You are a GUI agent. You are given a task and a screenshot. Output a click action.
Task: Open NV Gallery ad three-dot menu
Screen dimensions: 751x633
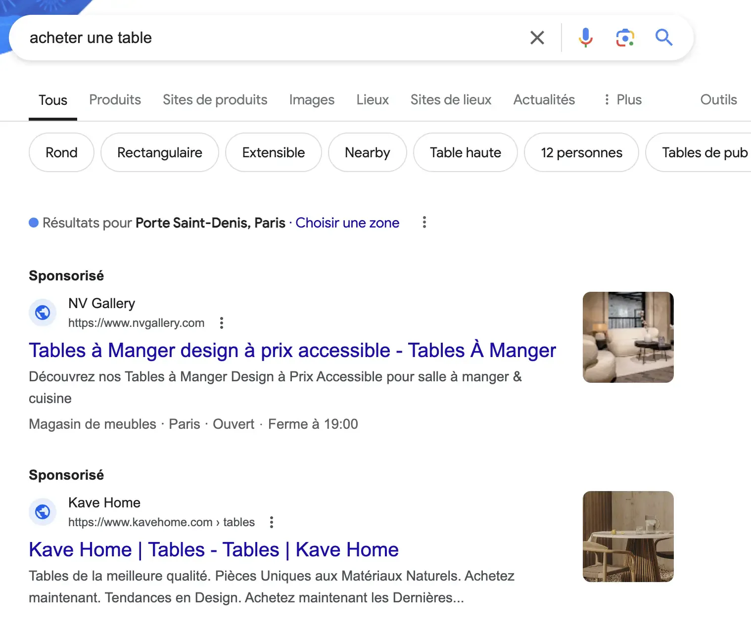tap(222, 323)
